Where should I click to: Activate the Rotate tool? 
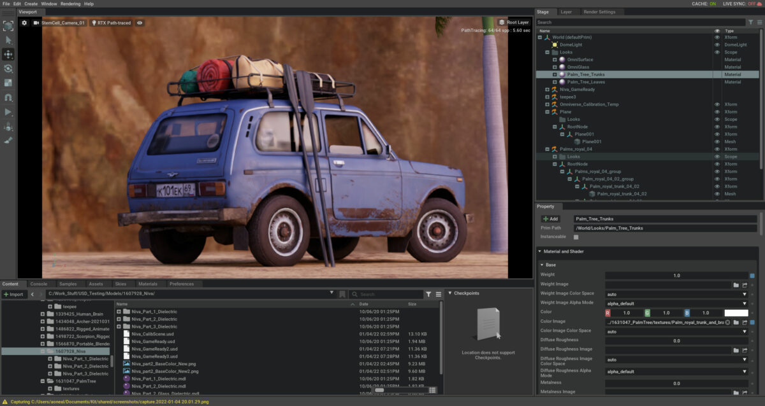tap(8, 69)
